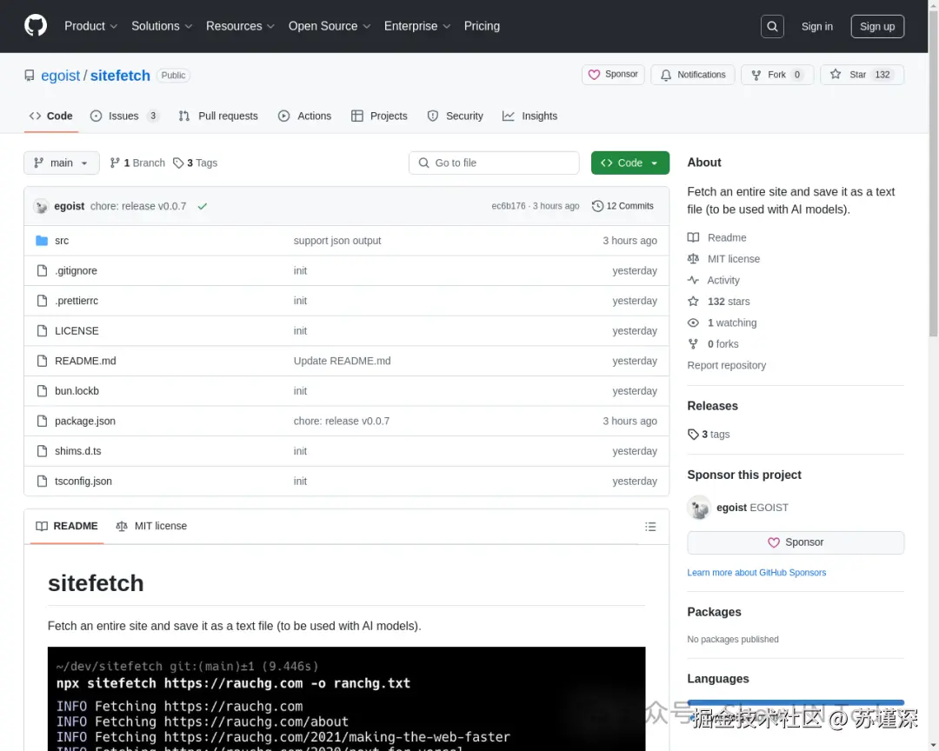Viewport: 939px width, 751px height.
Task: View the 3 Tags link near branch selector
Action: tap(196, 163)
